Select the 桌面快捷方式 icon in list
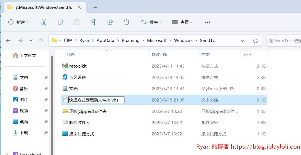 click(65, 133)
